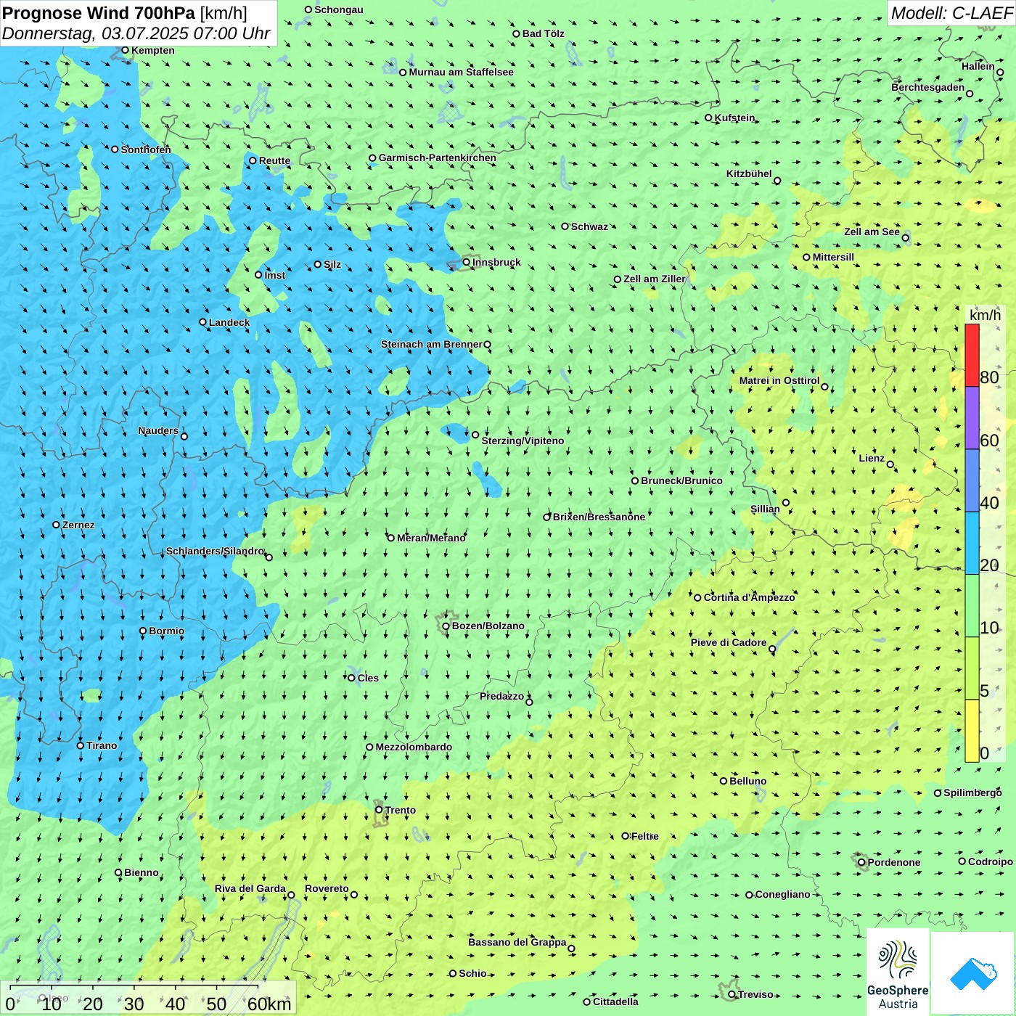Screen dimensions: 1016x1016
Task: Click the Pordenone label
Action: point(894,862)
